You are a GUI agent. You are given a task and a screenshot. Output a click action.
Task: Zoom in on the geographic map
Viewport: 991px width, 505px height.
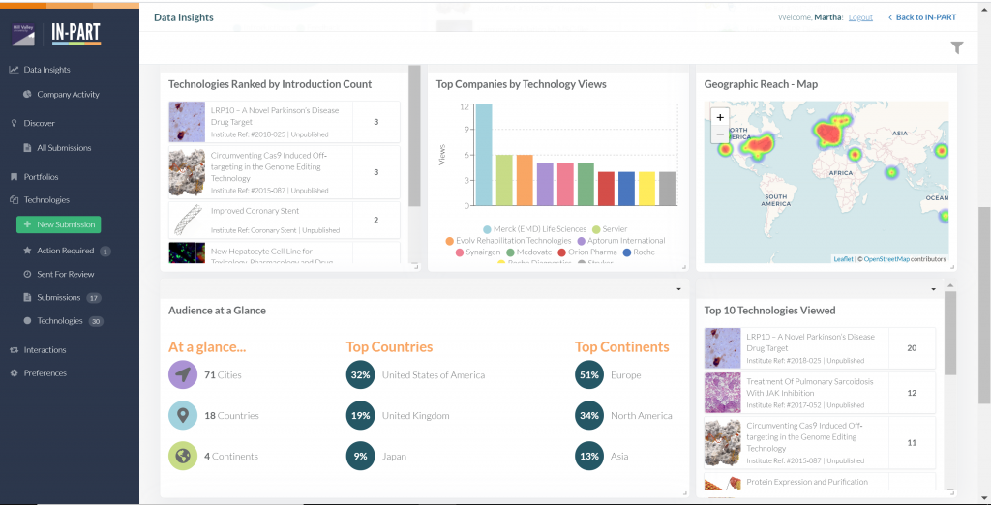tap(720, 117)
